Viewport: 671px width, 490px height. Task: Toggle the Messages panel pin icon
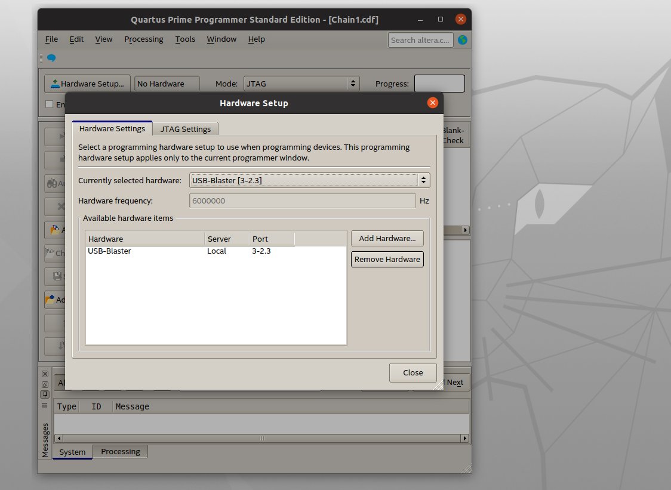coord(45,395)
